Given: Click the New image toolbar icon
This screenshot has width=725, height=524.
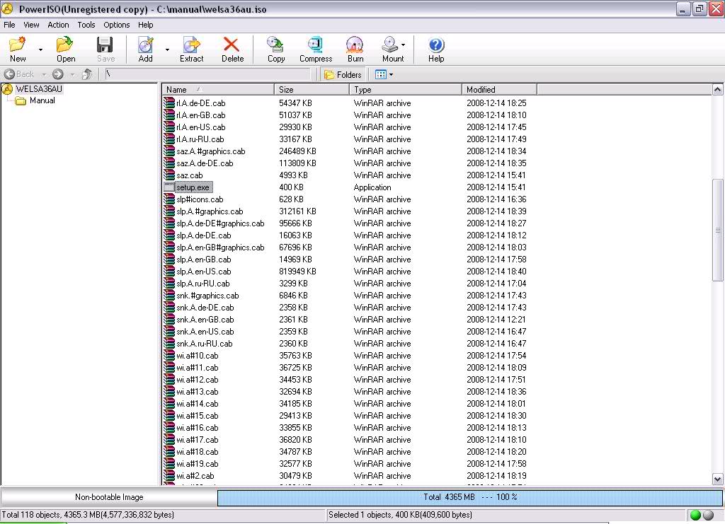Looking at the screenshot, I should tap(18, 45).
